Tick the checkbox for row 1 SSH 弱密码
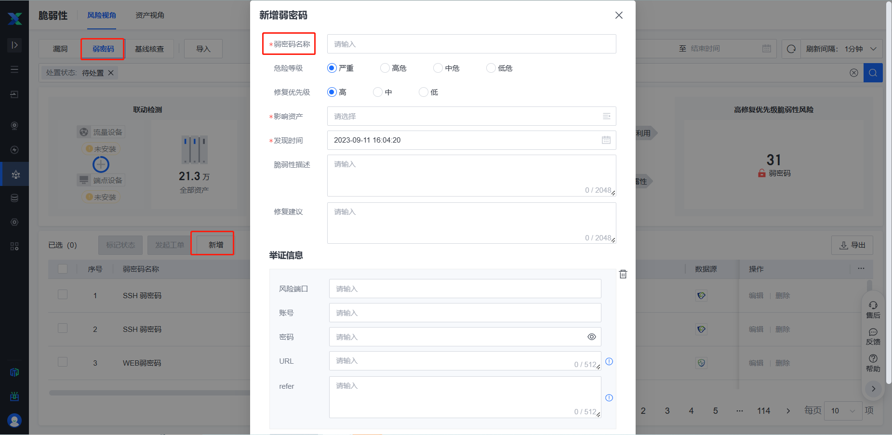Screen dimensions: 892x435 pos(63,295)
